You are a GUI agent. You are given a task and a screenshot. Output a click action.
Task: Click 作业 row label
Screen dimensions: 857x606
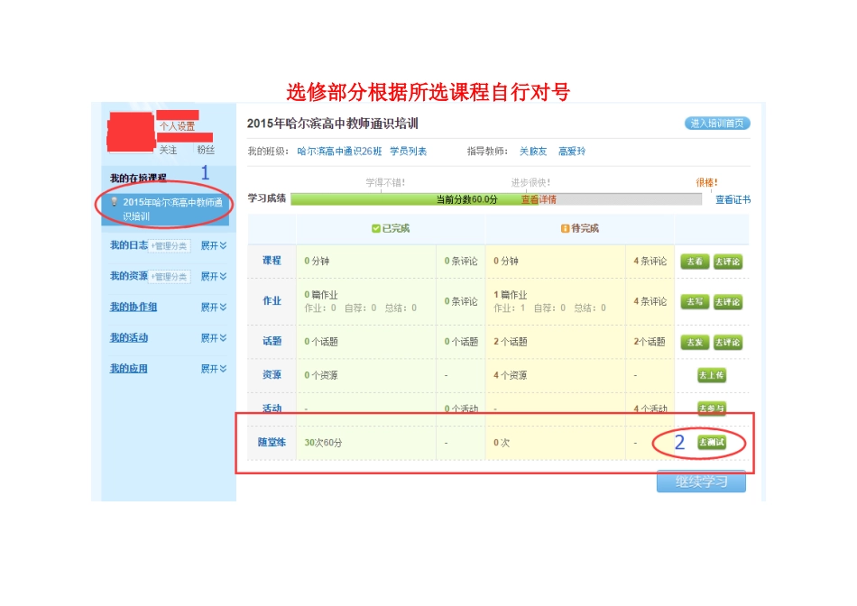[x=272, y=301]
